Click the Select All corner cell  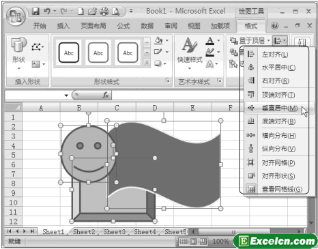(x=13, y=107)
